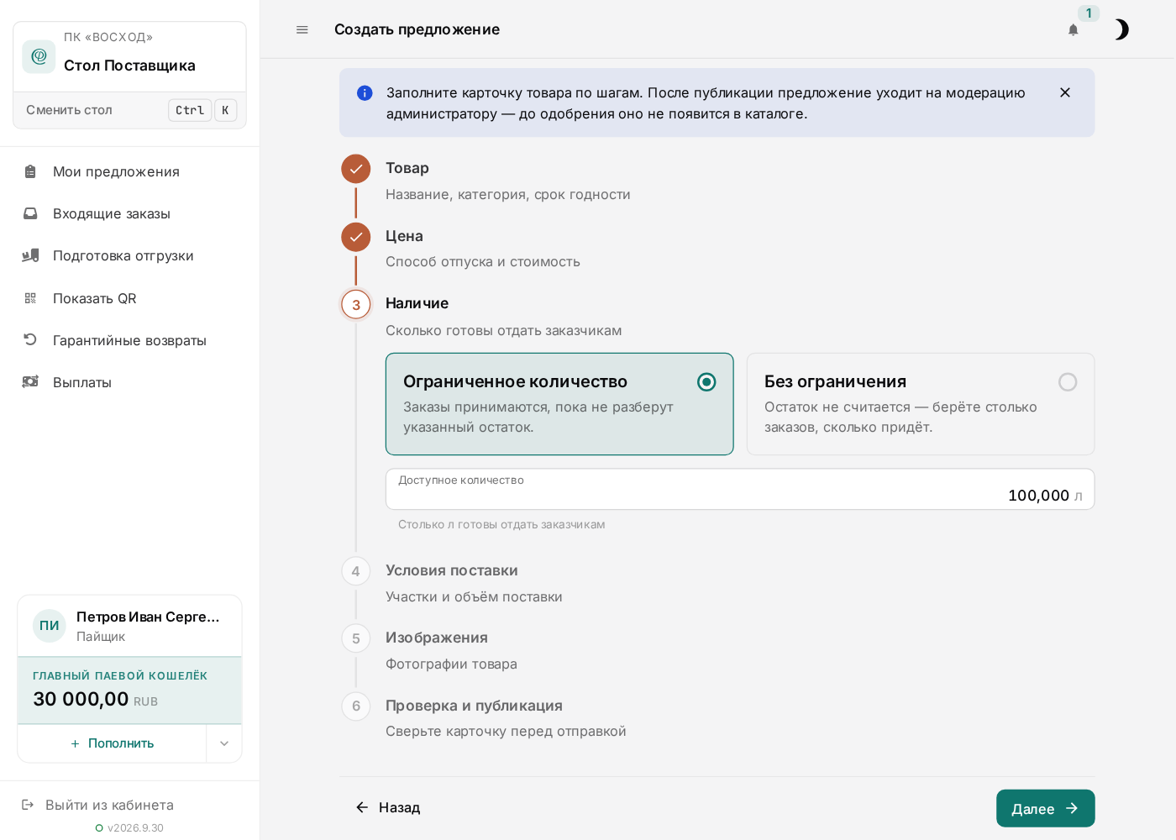Open Выплаты page
The width and height of the screenshot is (1176, 840).
pos(129,382)
